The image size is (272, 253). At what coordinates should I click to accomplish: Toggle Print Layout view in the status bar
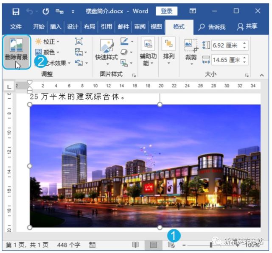click(x=154, y=245)
